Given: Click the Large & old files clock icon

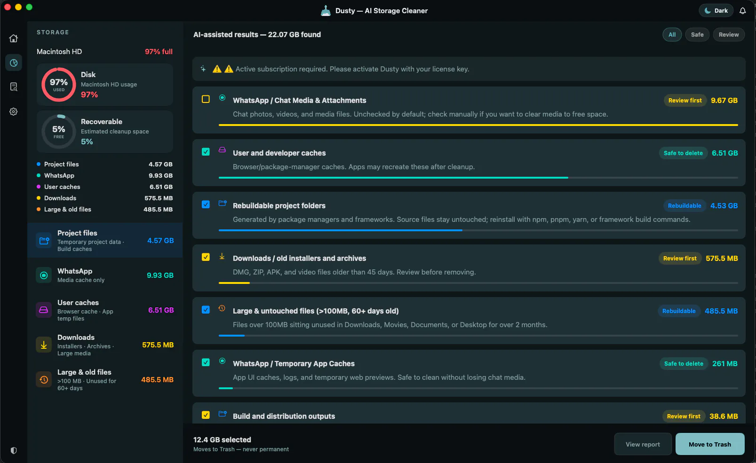Looking at the screenshot, I should click(44, 380).
